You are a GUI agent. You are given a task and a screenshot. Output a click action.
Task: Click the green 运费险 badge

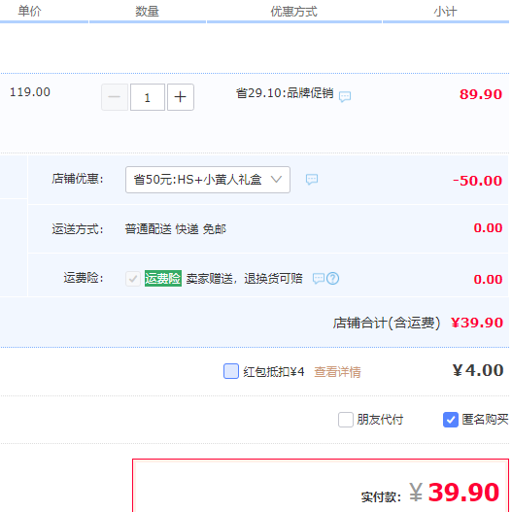[163, 279]
